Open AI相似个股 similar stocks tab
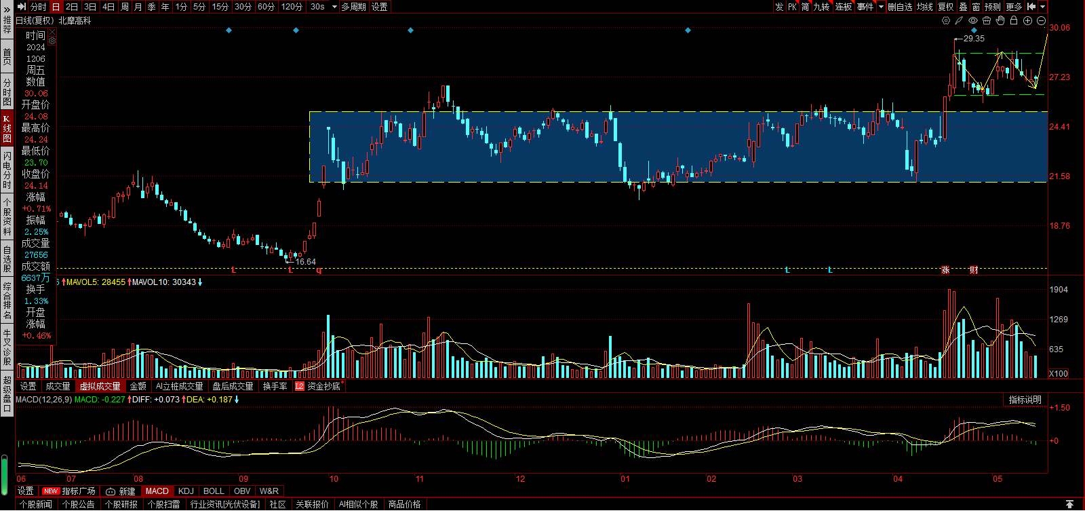The image size is (1085, 513). pos(359,504)
